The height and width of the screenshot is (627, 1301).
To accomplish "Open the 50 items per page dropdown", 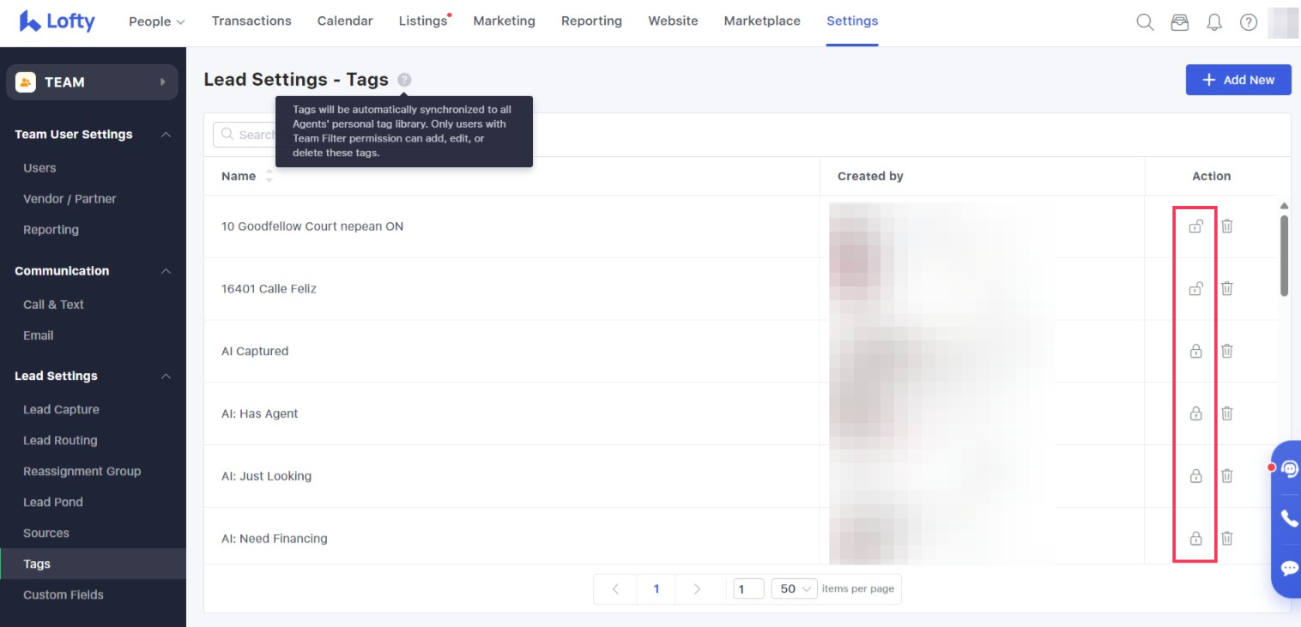I will 794,588.
